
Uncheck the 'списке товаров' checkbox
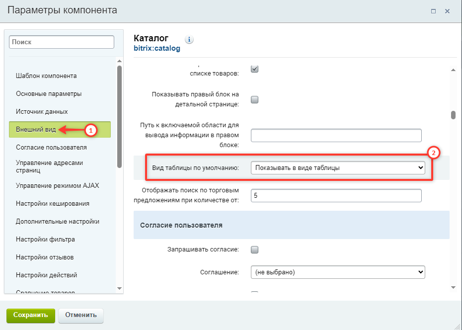point(254,69)
